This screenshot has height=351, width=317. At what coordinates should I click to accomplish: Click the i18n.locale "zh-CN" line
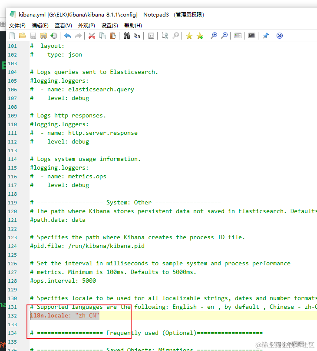(65, 316)
